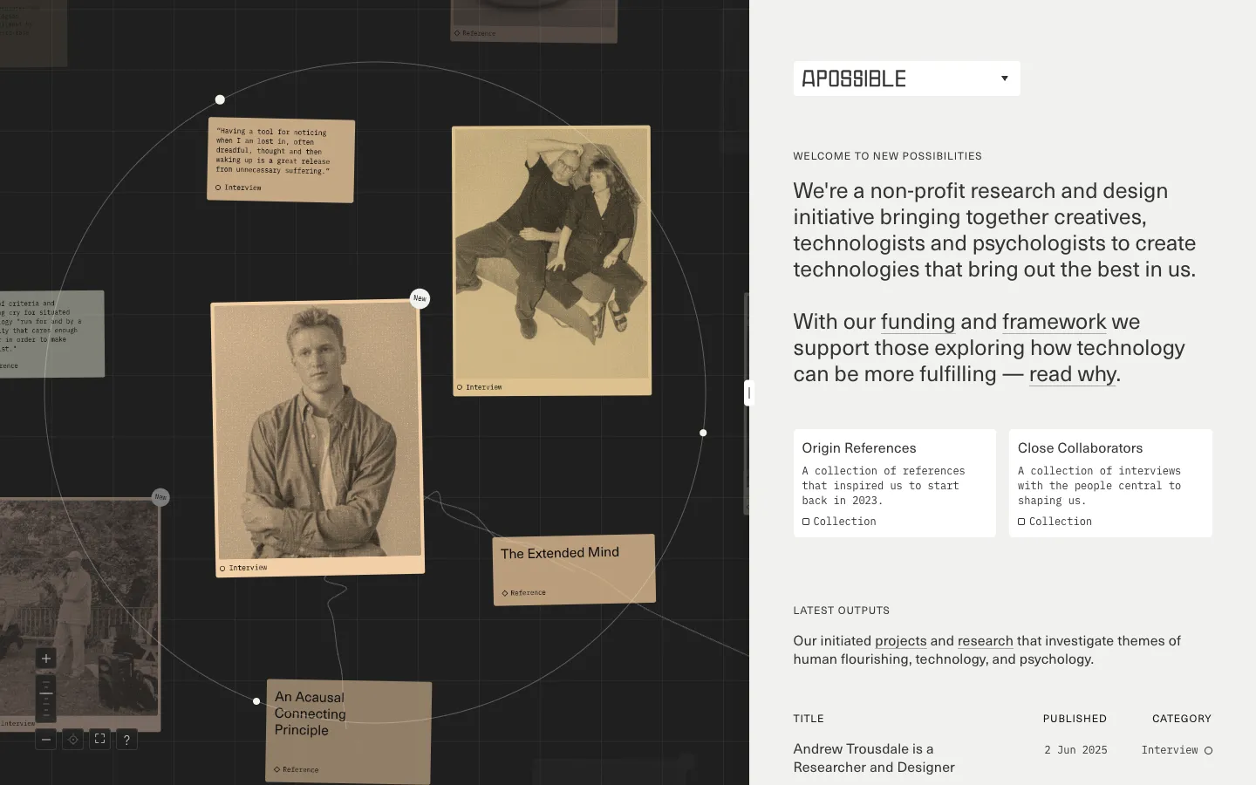Open 'An Acausal Connecting Principle' reference card
This screenshot has height=785, width=1256.
(x=348, y=731)
